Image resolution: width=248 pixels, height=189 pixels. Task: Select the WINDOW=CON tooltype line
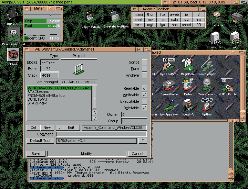59,88
